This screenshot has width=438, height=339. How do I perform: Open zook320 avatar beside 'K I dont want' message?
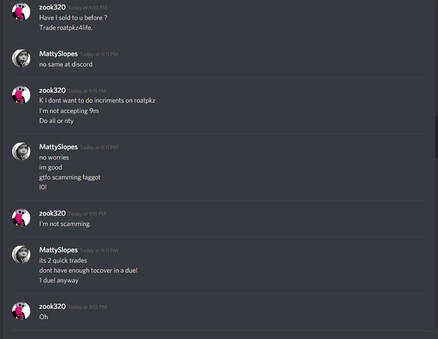pyautogui.click(x=21, y=95)
